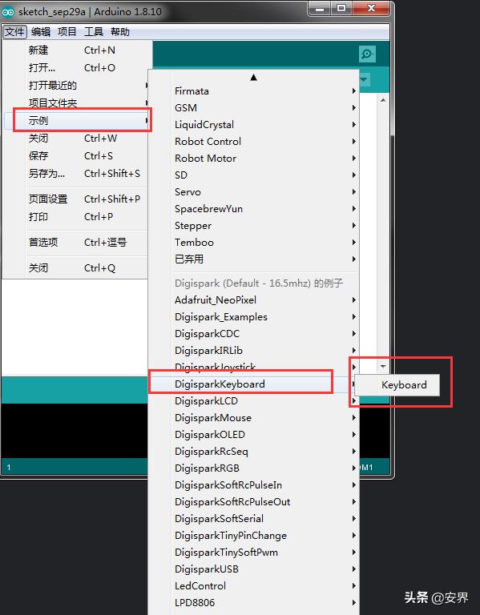
Task: Expand 项目文件夹 submenu
Action: [76, 102]
